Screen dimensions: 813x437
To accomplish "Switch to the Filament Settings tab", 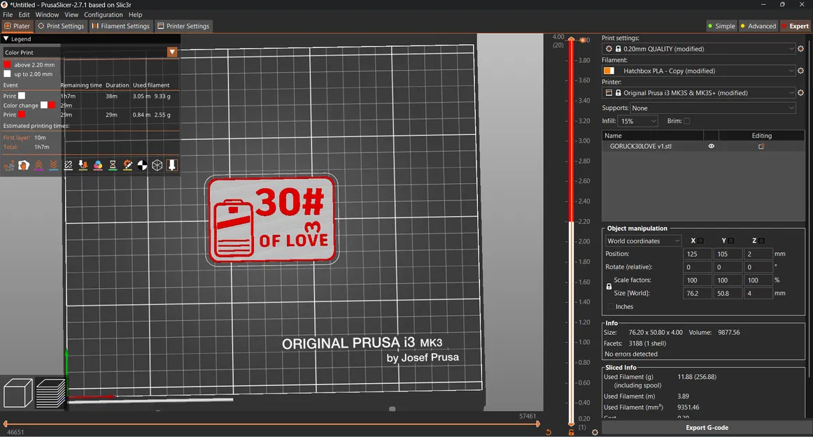I will (x=120, y=26).
